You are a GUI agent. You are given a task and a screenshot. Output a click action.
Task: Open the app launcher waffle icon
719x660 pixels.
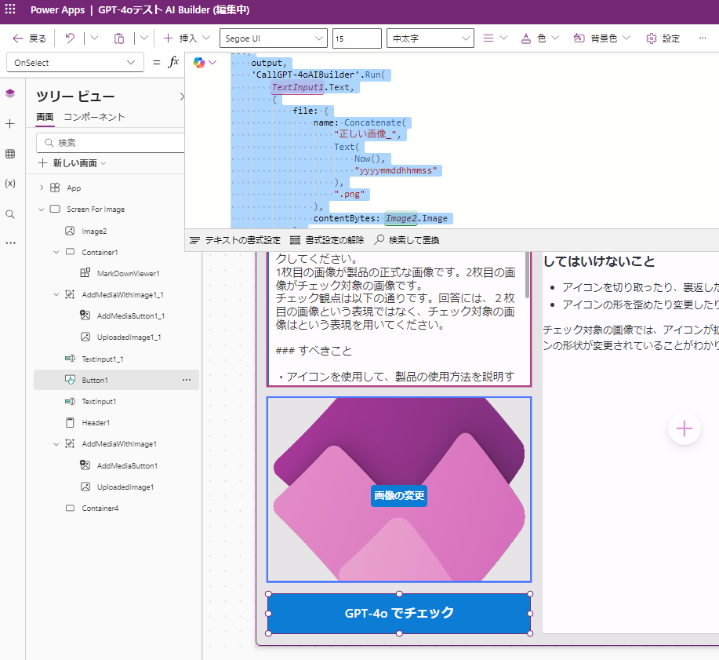(x=10, y=9)
